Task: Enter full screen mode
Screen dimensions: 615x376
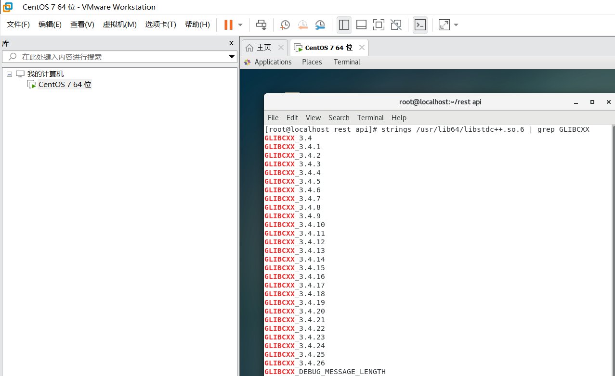Action: click(378, 25)
